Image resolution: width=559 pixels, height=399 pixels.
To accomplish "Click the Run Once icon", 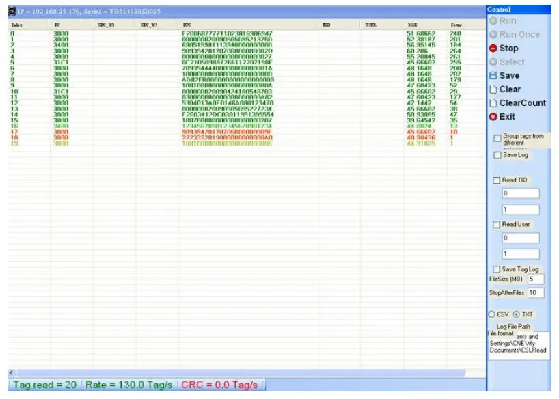I will (x=493, y=35).
